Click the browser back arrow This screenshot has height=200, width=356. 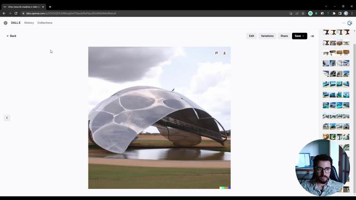coord(4,13)
